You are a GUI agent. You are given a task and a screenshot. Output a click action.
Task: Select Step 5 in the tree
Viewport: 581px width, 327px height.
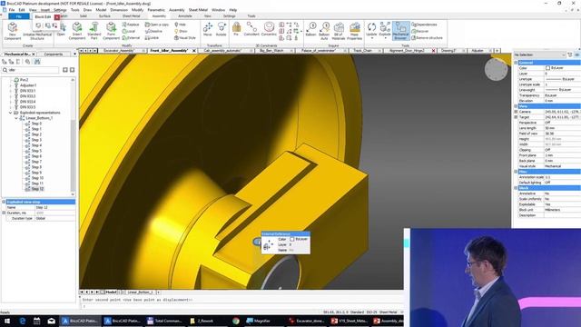click(x=36, y=151)
